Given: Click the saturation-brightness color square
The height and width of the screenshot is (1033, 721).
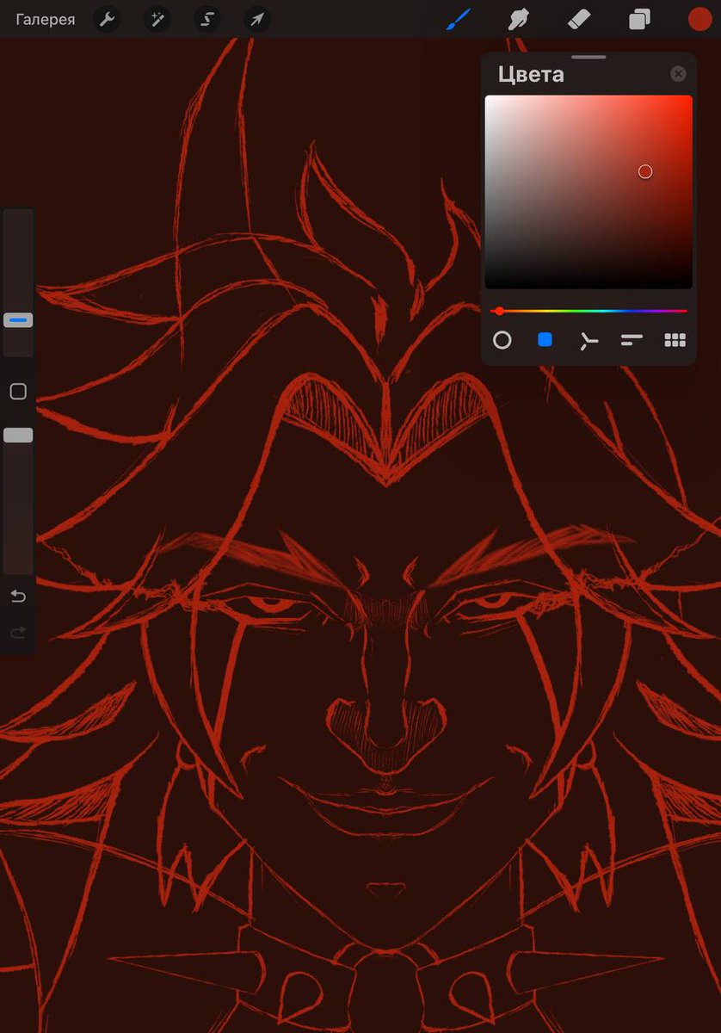Looking at the screenshot, I should (589, 192).
